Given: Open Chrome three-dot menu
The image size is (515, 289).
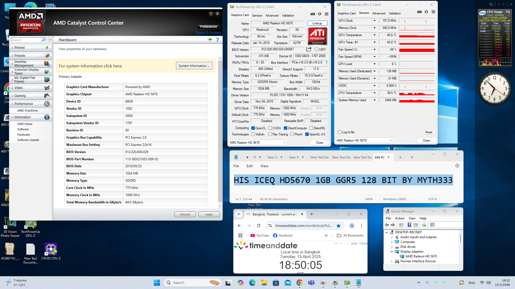Looking at the screenshot, I should tap(362, 226).
